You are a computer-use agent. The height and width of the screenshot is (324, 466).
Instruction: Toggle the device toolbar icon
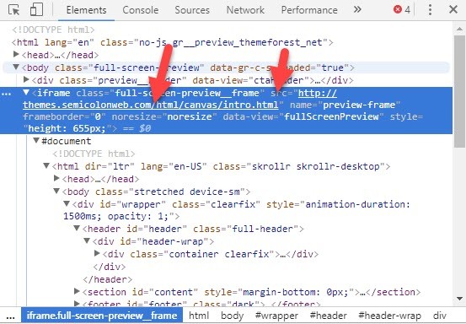(x=36, y=9)
